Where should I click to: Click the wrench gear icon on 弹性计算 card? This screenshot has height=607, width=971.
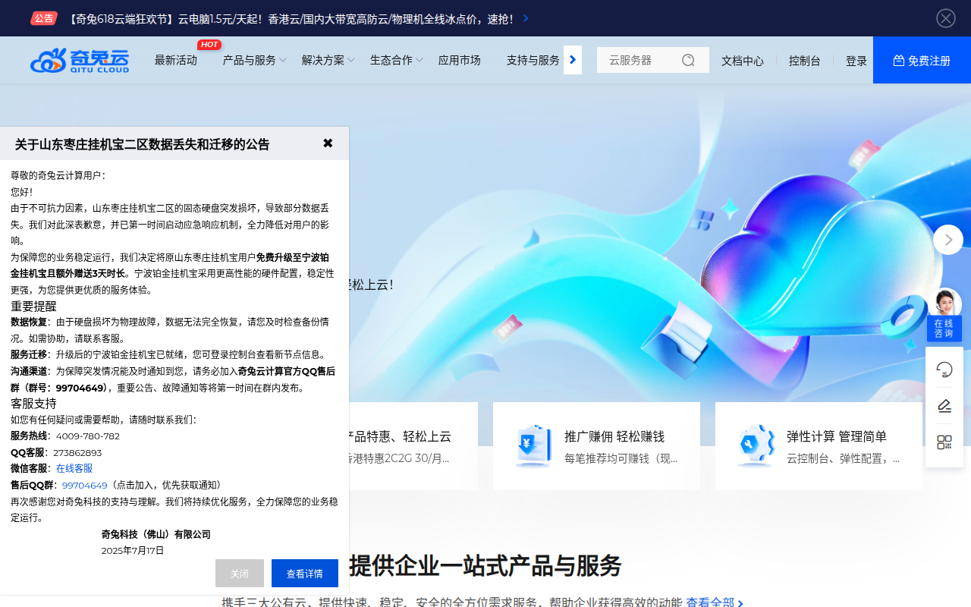click(x=756, y=446)
